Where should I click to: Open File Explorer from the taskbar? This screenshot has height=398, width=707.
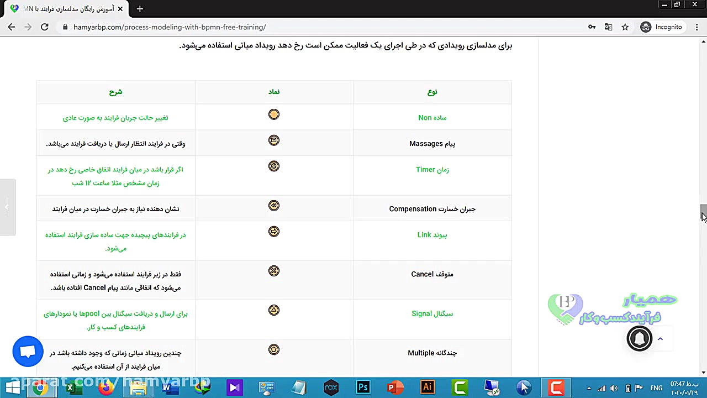click(x=138, y=388)
